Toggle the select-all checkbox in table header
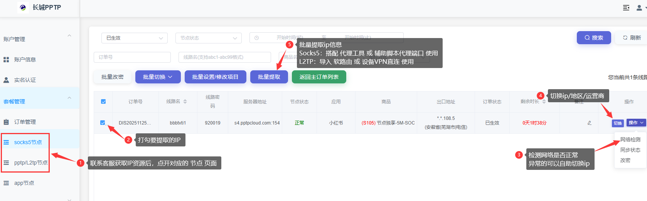 point(103,101)
